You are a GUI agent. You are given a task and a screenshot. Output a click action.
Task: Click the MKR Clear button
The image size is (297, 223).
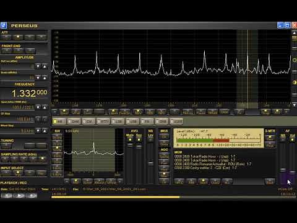[164, 143]
